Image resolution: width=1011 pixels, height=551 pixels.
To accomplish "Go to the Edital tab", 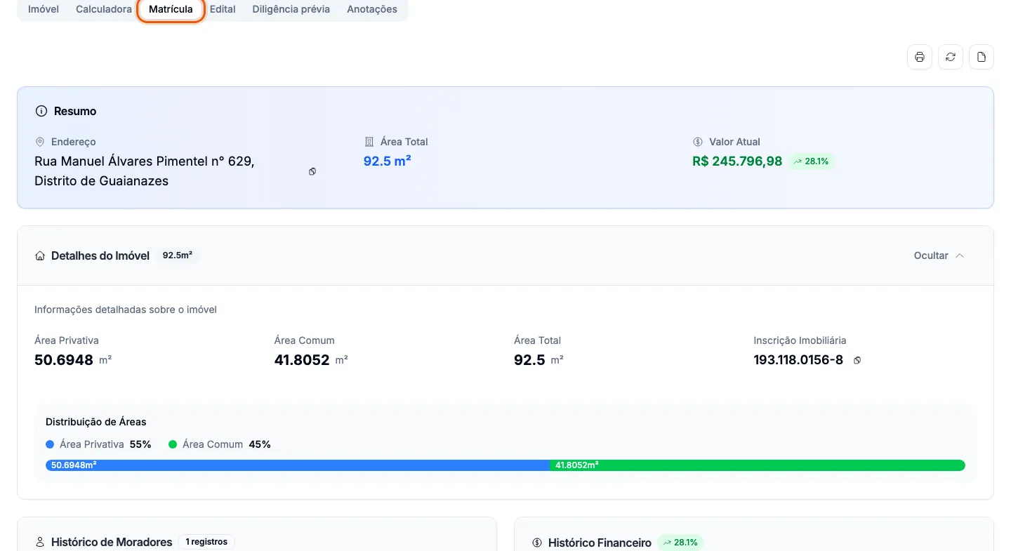I will pos(223,9).
